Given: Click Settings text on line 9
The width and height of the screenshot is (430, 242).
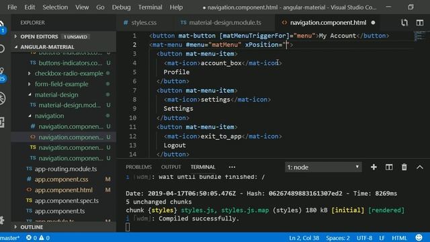Looking at the screenshot, I should click(x=178, y=109).
